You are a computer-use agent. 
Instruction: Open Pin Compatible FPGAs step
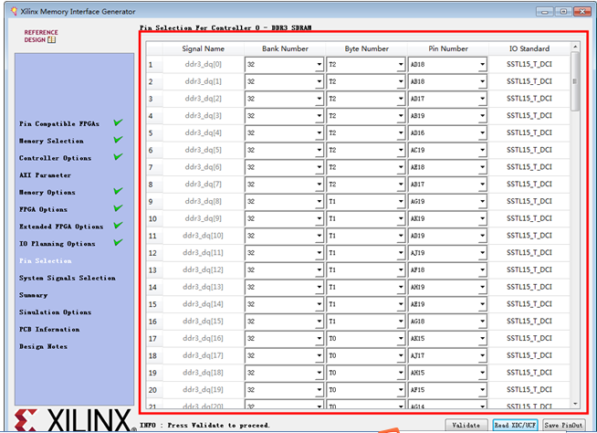(59, 124)
